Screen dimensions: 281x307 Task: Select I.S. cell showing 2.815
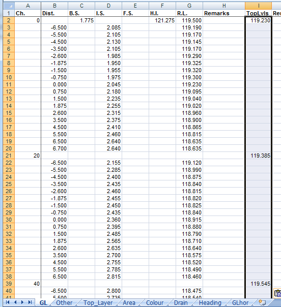pos(108,277)
